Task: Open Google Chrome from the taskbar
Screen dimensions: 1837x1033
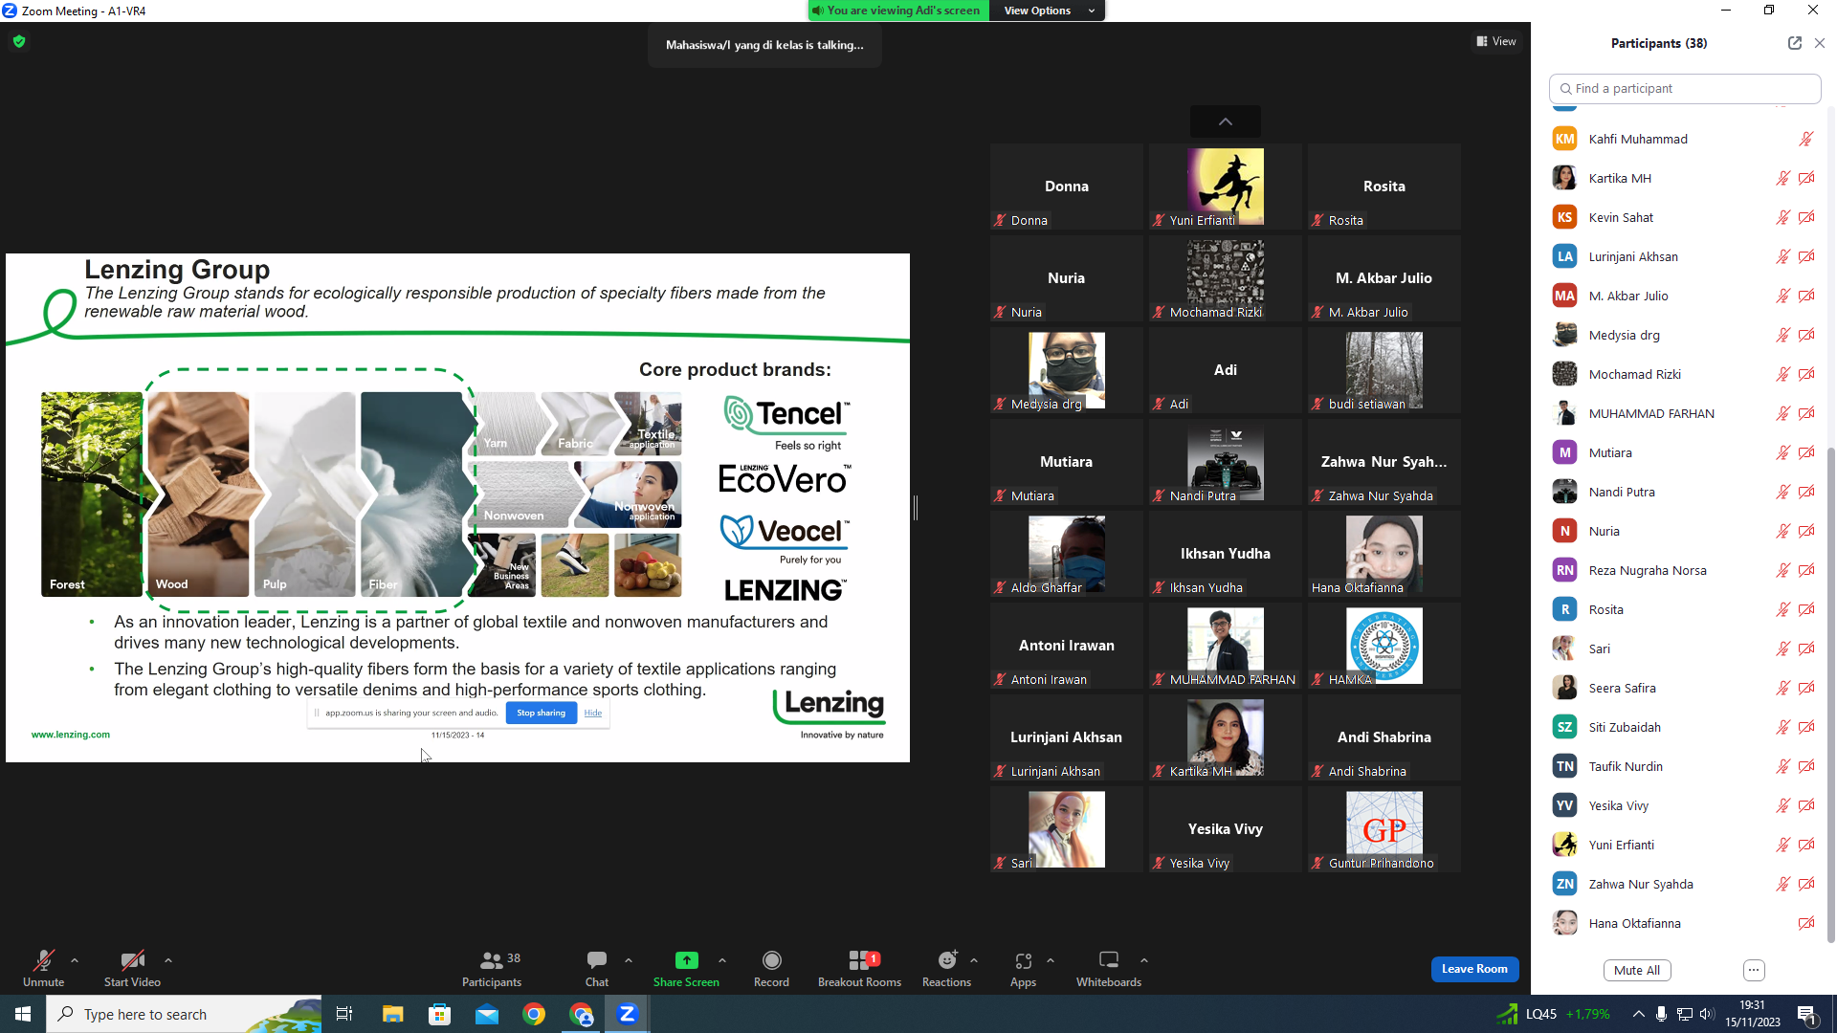Action: pos(534,1014)
